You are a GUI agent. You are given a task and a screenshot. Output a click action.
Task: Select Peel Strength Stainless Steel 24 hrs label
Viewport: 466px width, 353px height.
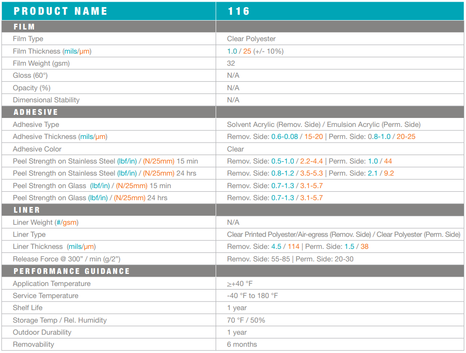point(104,173)
